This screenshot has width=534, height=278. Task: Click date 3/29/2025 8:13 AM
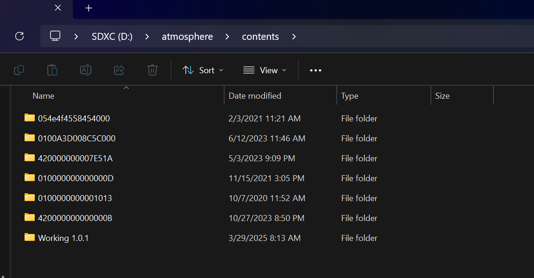point(265,238)
